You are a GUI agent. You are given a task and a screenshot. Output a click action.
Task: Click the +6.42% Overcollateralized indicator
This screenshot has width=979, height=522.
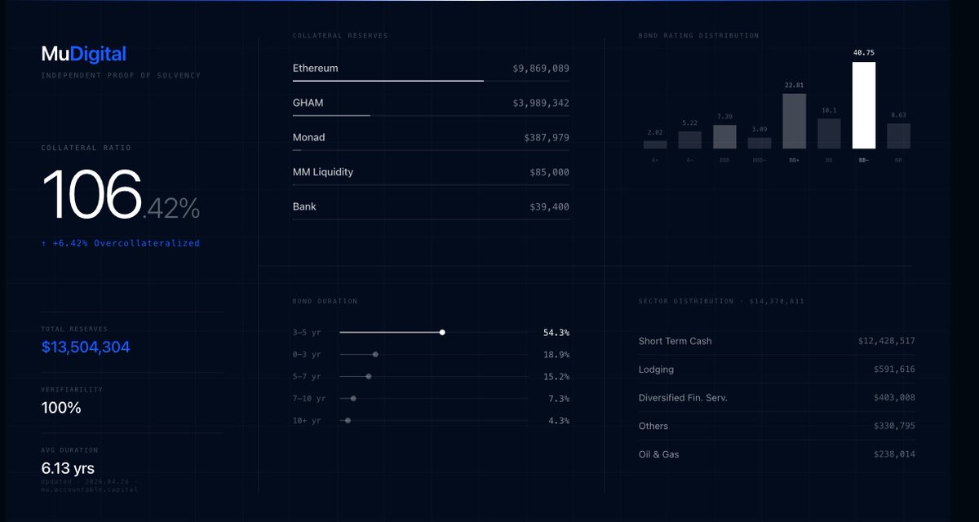coord(121,243)
